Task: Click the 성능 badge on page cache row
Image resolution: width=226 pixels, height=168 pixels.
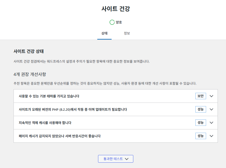Action: [x=201, y=136]
